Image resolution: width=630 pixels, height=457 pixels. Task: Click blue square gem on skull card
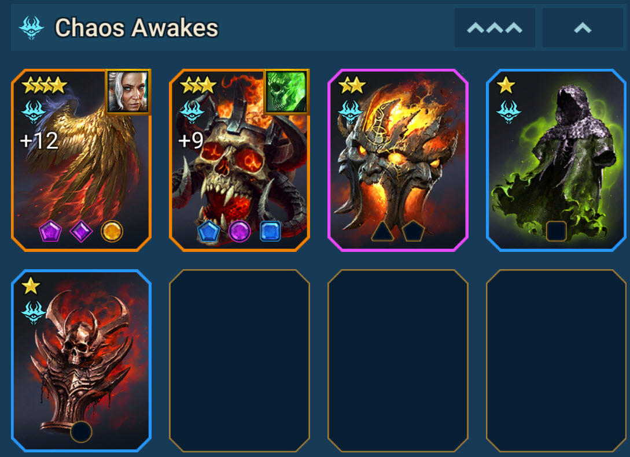click(270, 232)
